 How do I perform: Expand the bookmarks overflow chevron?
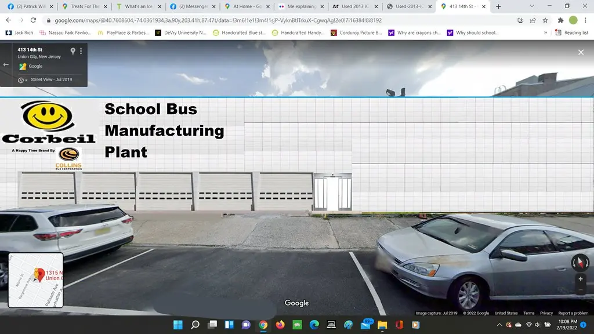(x=545, y=33)
